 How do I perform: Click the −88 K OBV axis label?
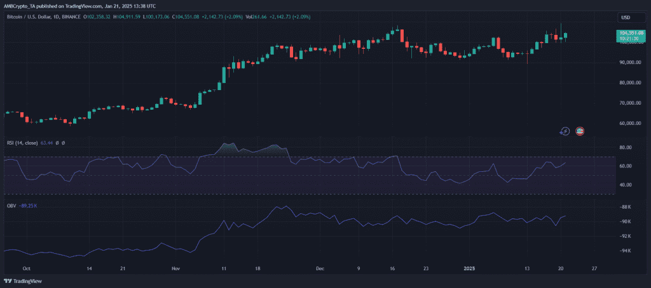626,207
